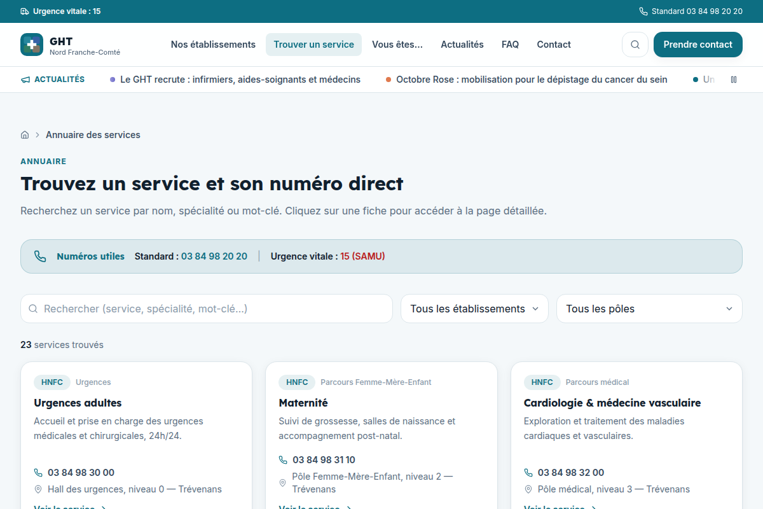This screenshot has height=509, width=763.
Task: Click the megaphone Actualités icon
Action: coord(25,80)
